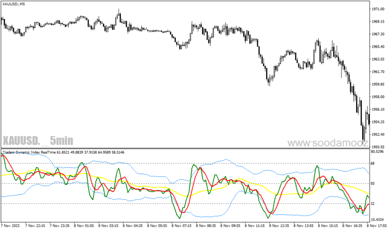Click the 15.4324 indicator scale minimum
The width and height of the screenshot is (387, 230).
377,219
